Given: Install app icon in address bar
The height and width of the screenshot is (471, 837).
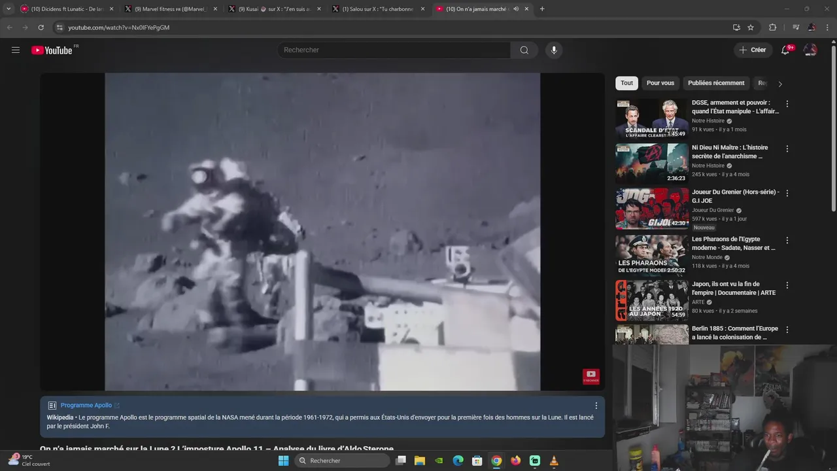Looking at the screenshot, I should point(736,27).
